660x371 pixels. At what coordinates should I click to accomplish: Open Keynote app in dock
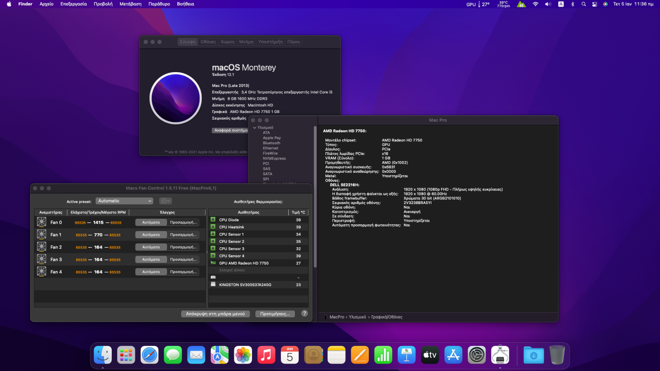(407, 355)
